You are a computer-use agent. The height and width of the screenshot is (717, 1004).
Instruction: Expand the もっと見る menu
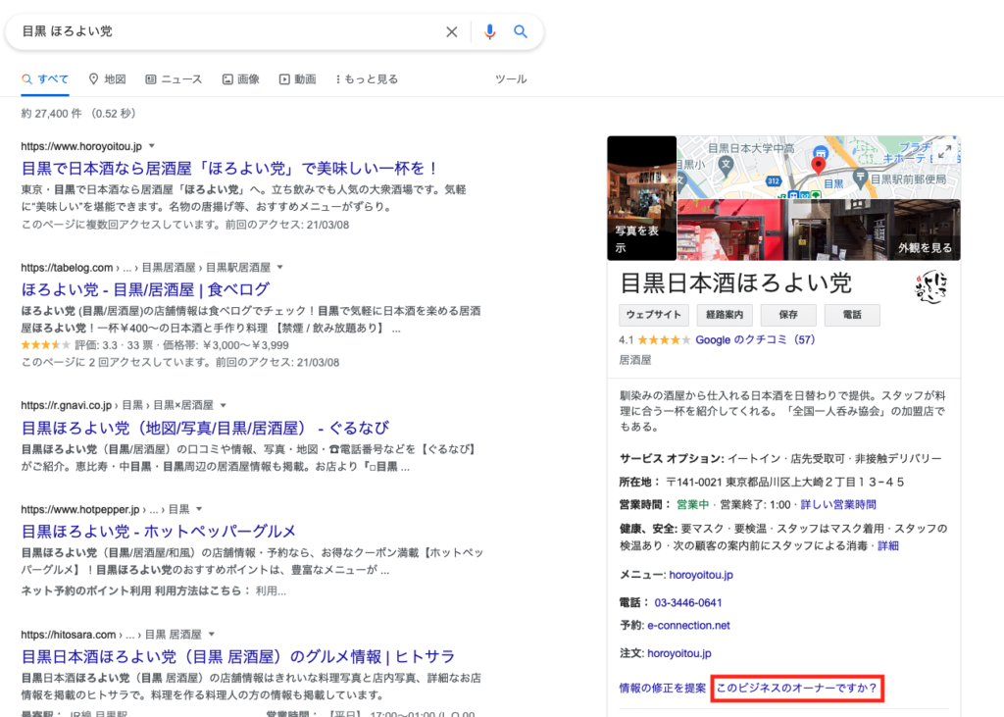[367, 78]
